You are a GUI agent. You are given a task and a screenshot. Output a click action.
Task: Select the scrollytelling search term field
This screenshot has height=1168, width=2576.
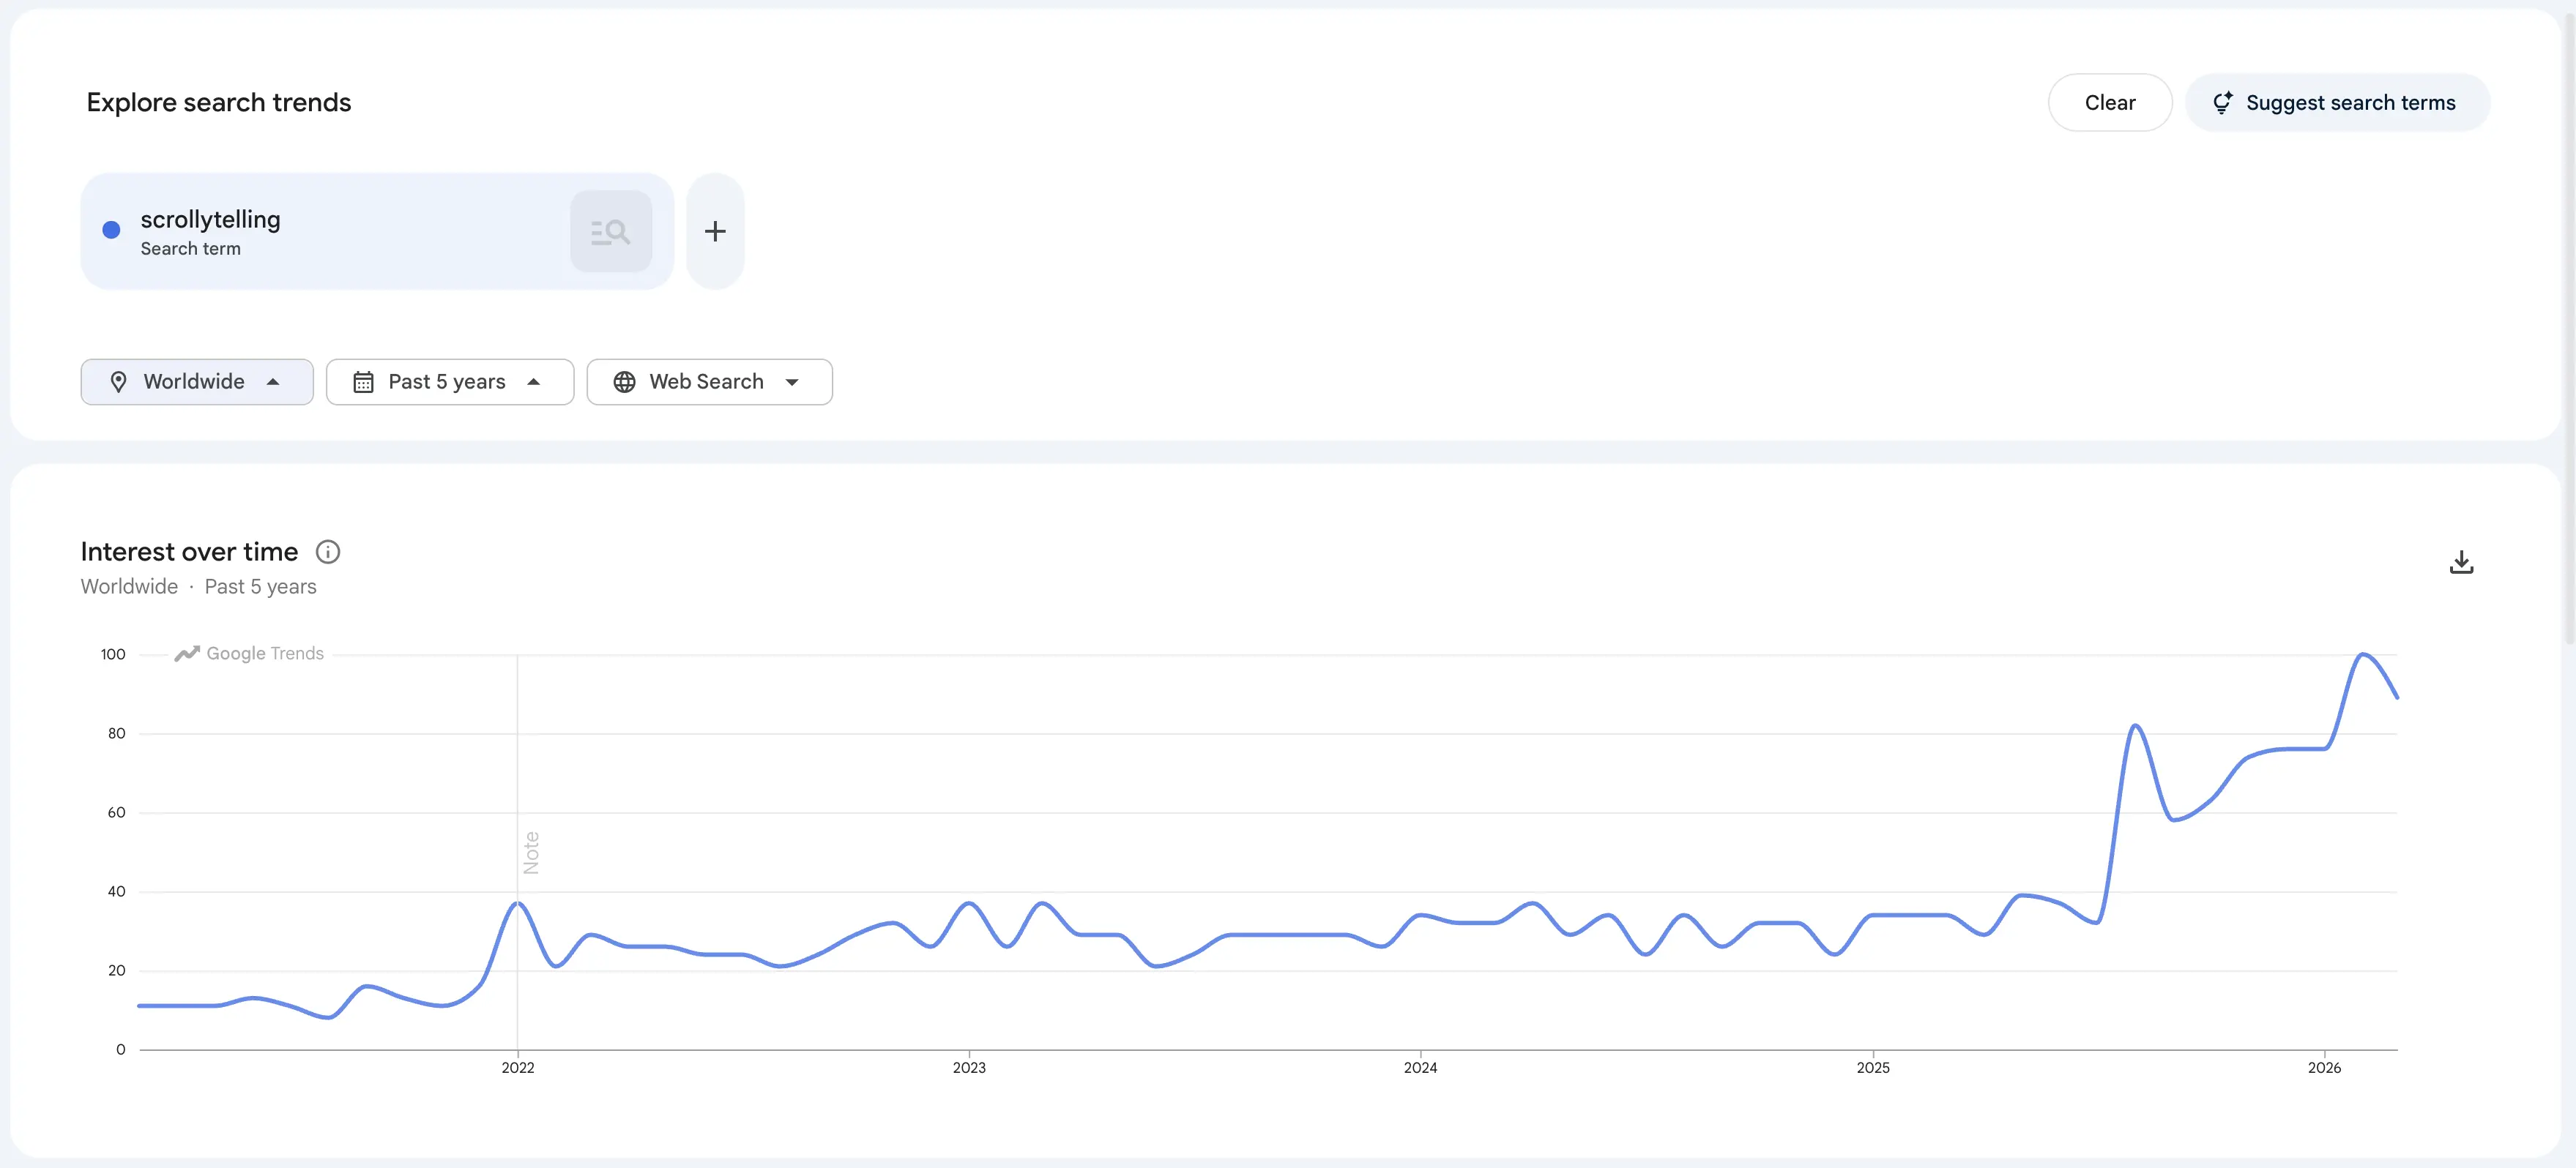(x=377, y=231)
